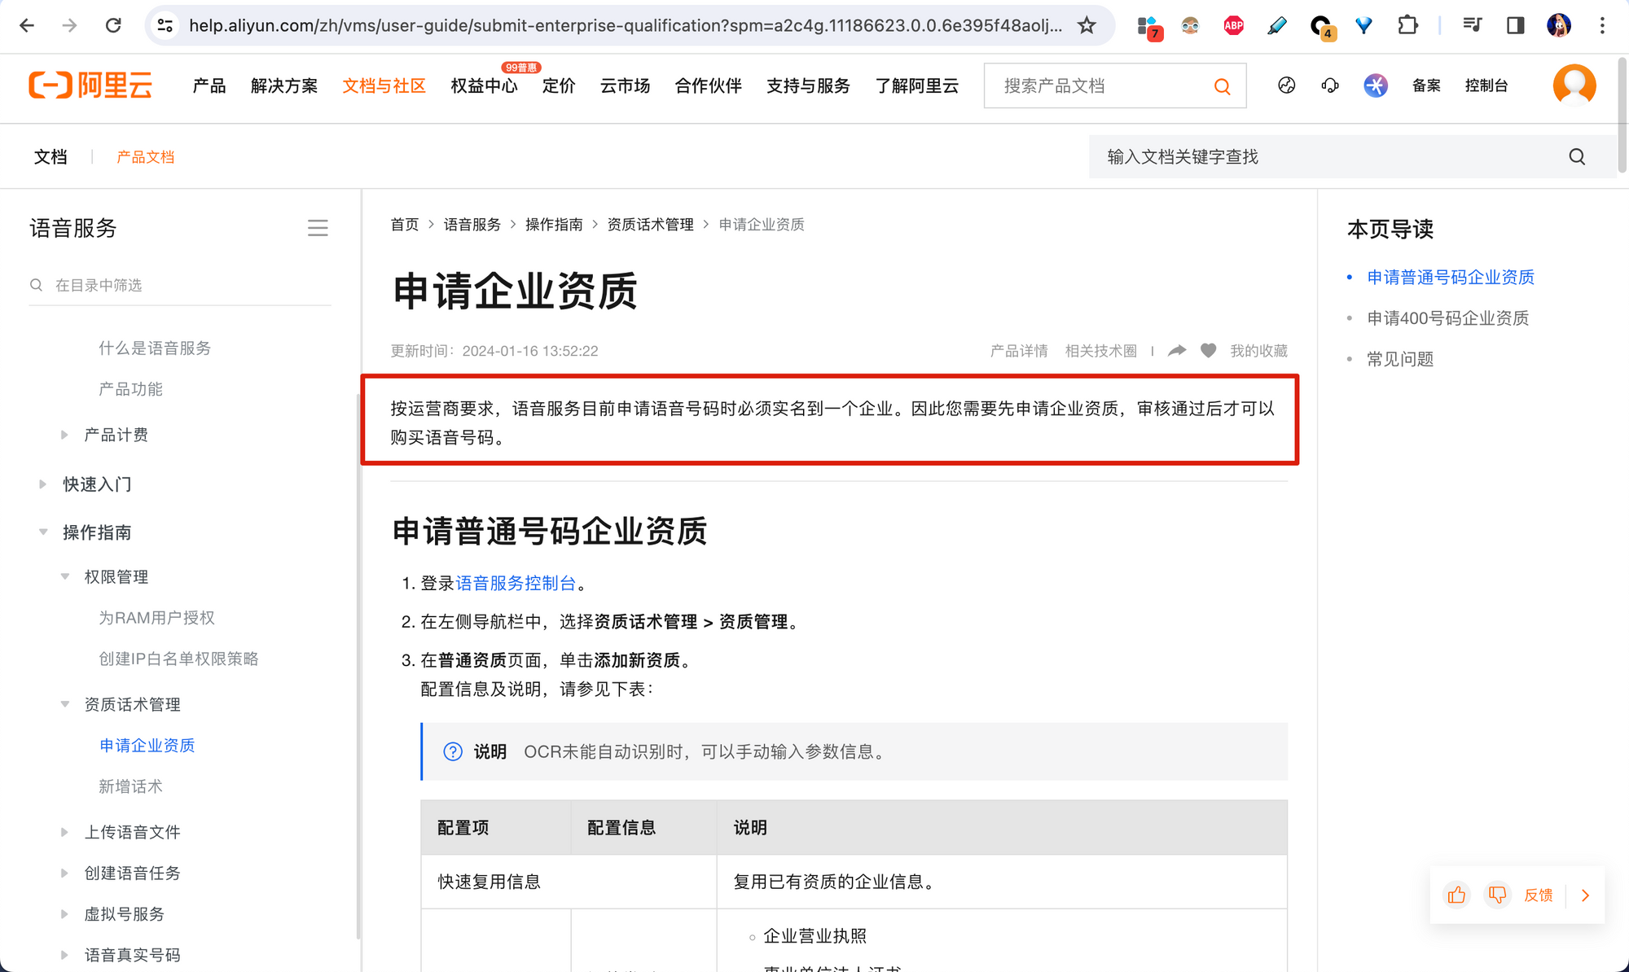Toggle the sidebar hamburger menu icon
1629x972 pixels.
[318, 229]
